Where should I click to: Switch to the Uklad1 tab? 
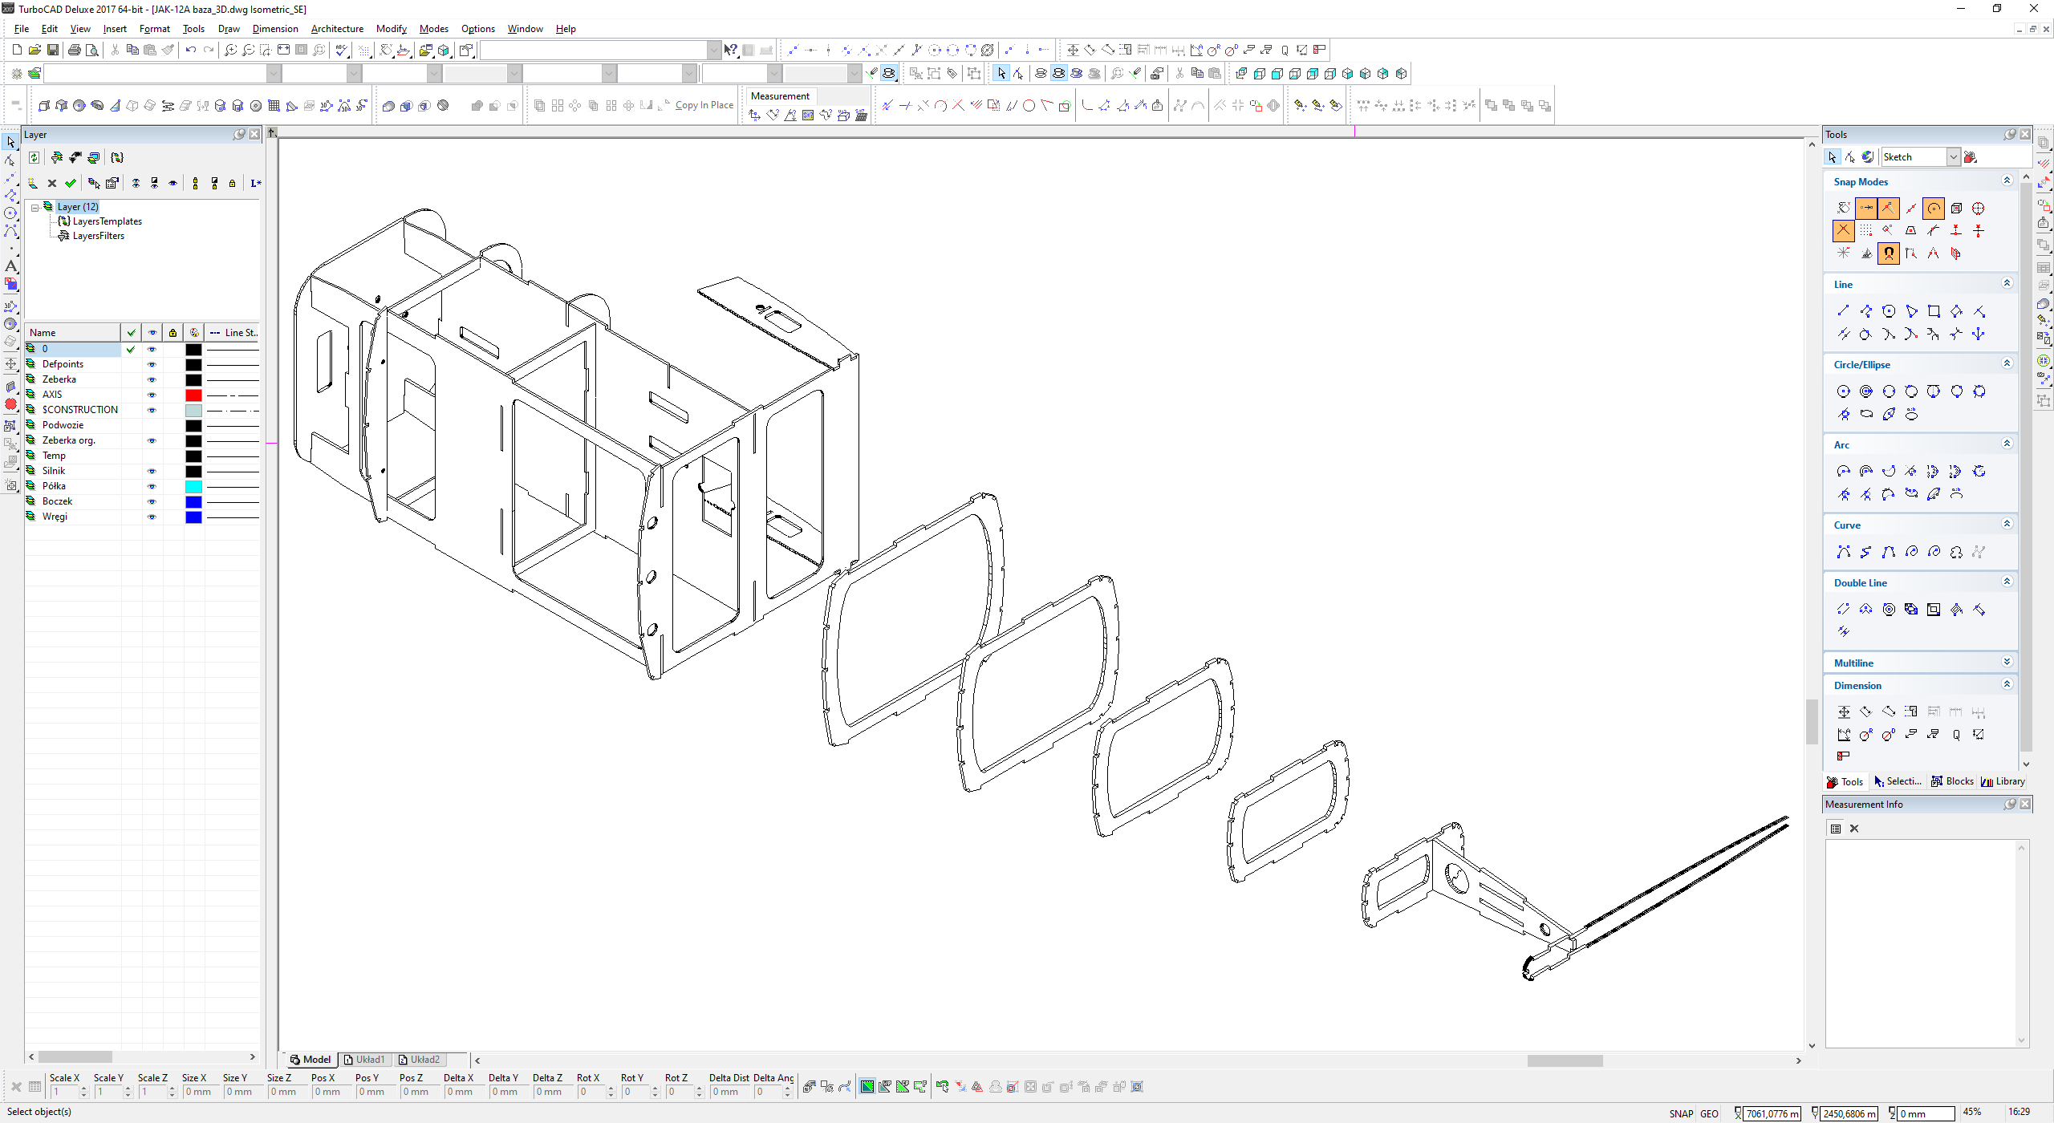365,1060
